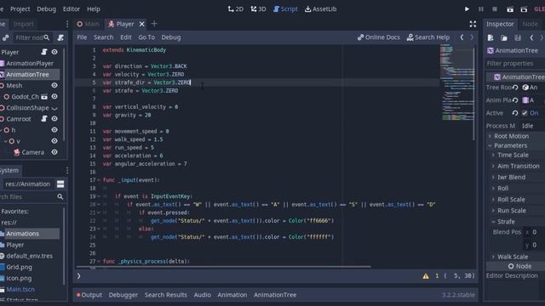
Task: Open Godot_Ch instanced scene in editor
Action: tap(44, 96)
